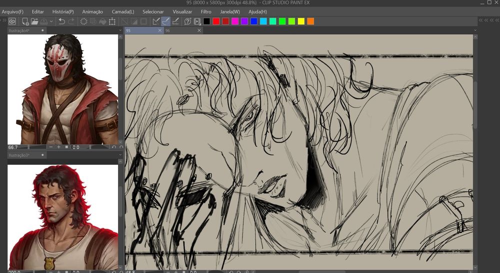This screenshot has height=273, width=500.
Task: Toggle the highlighted snap to special ruler icon
Action: pyautogui.click(x=166, y=22)
